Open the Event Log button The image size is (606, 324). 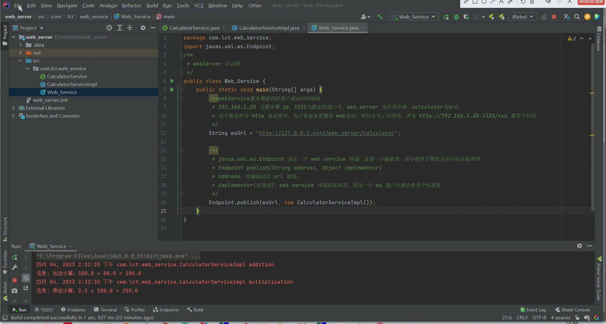(533, 310)
